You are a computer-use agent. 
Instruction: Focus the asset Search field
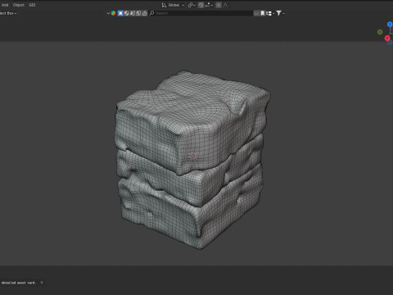tap(204, 13)
